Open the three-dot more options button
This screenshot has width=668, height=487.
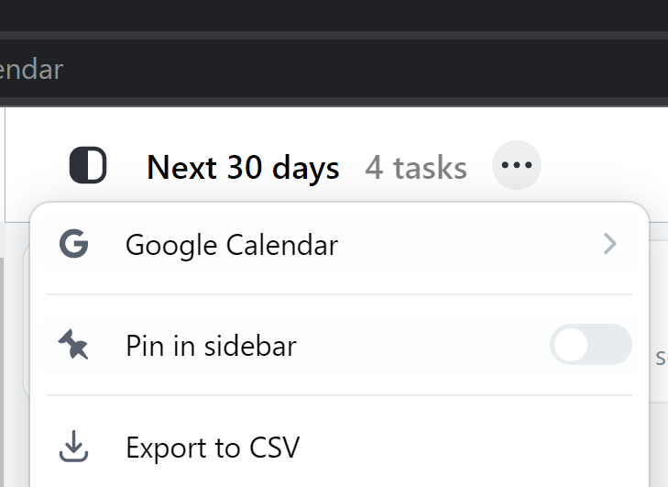click(x=517, y=165)
